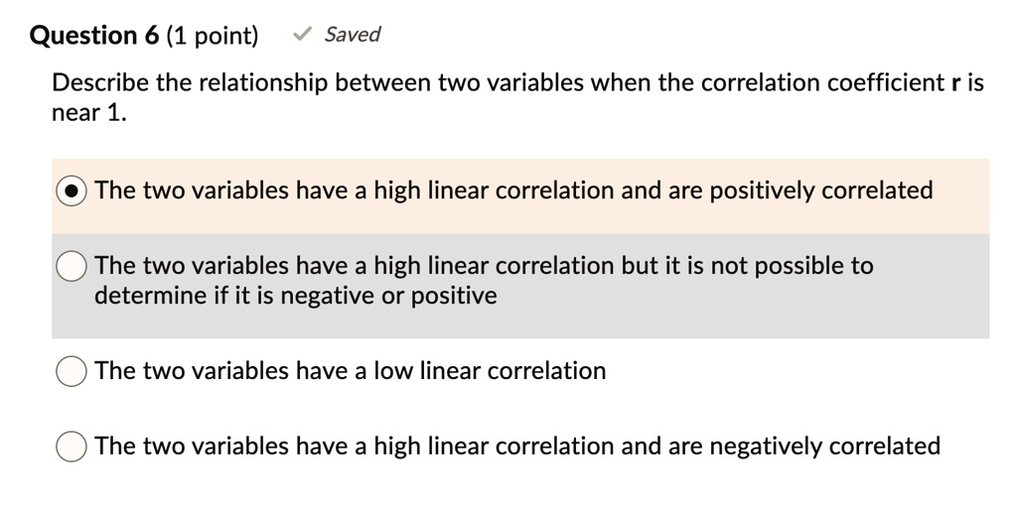
Task: Pick the negatively correlated radio button
Action: pyautogui.click(x=72, y=446)
